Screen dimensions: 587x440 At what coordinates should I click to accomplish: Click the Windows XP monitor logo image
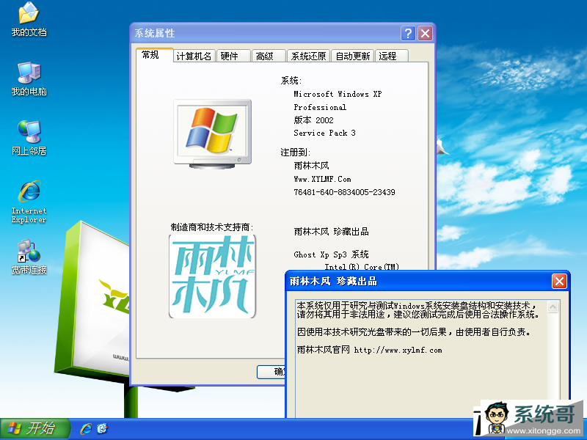coord(212,133)
